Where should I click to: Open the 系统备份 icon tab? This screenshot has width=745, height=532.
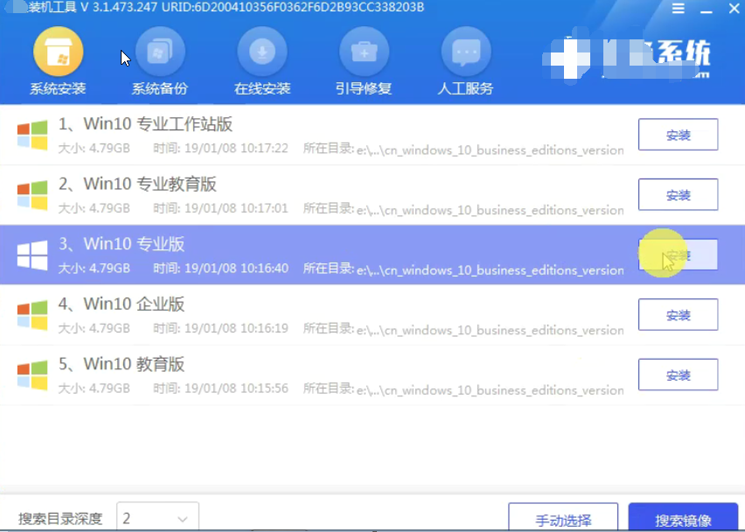coord(160,52)
